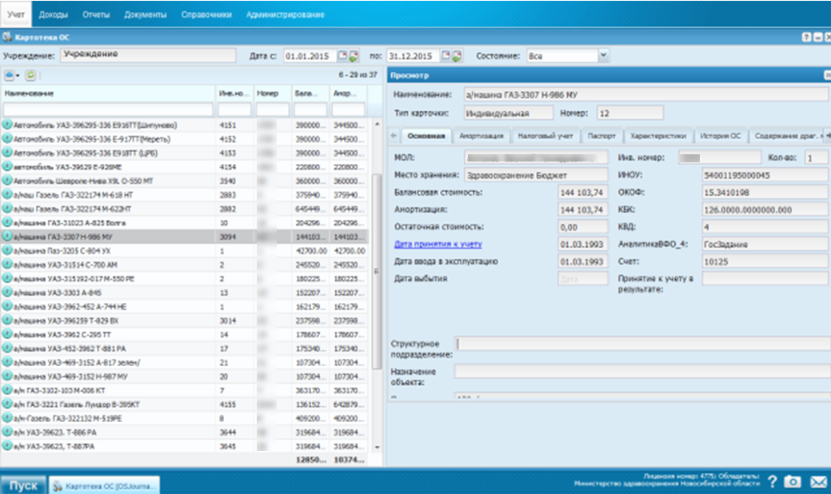Click the row icon for а/м-Газель ГАЗ-322132 М-519РЕ

click(7, 418)
